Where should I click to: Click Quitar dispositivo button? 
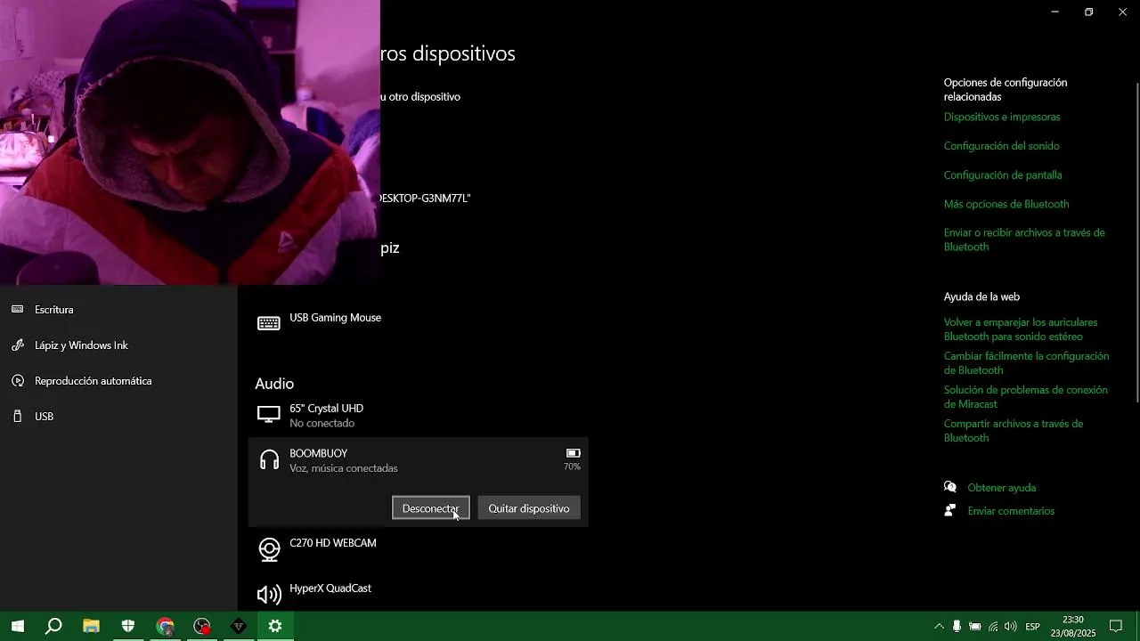point(529,508)
